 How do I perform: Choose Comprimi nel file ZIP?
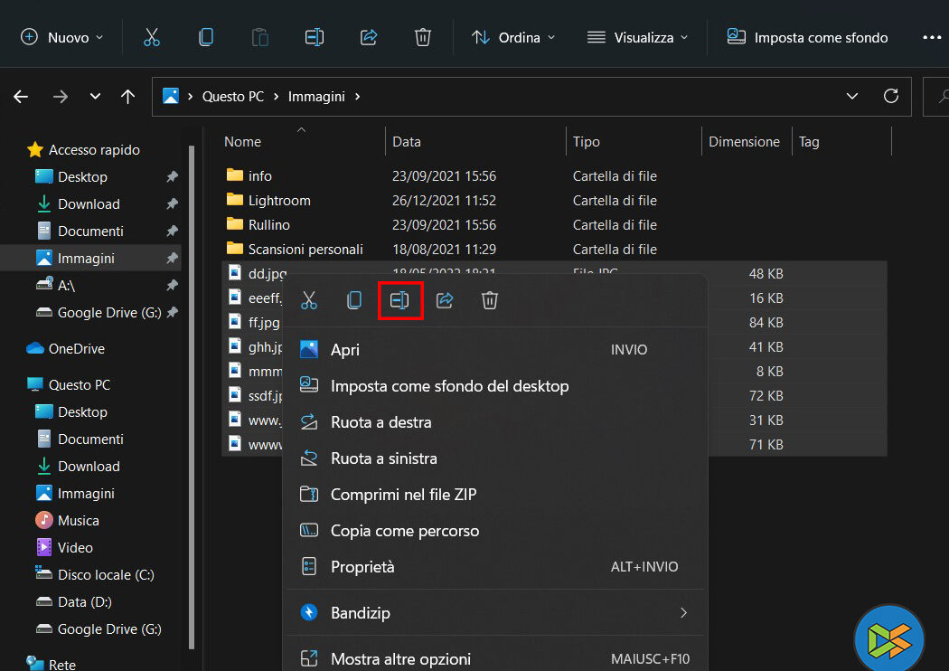403,495
